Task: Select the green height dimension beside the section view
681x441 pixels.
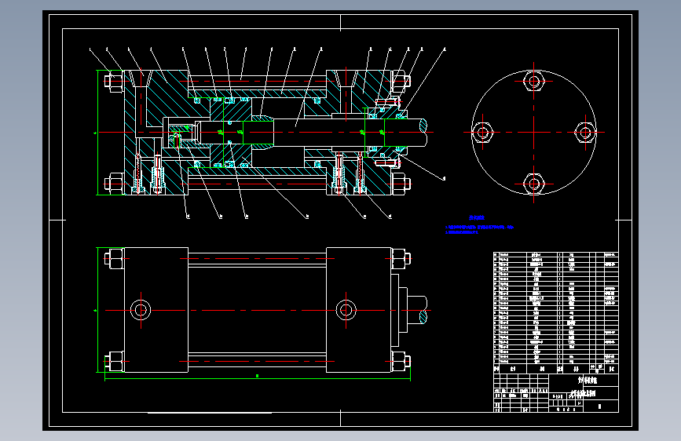Action: tap(97, 133)
